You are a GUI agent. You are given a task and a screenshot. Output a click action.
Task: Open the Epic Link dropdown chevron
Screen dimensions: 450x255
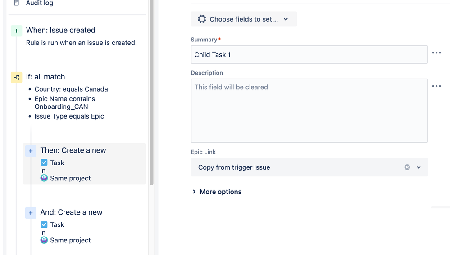tap(418, 167)
